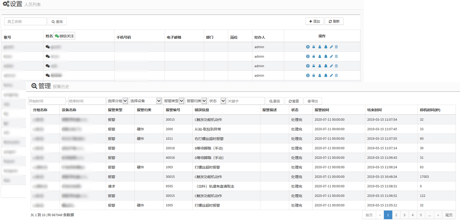Open the 选择设备 device dropdown
This screenshot has height=220, width=460.
145,101
